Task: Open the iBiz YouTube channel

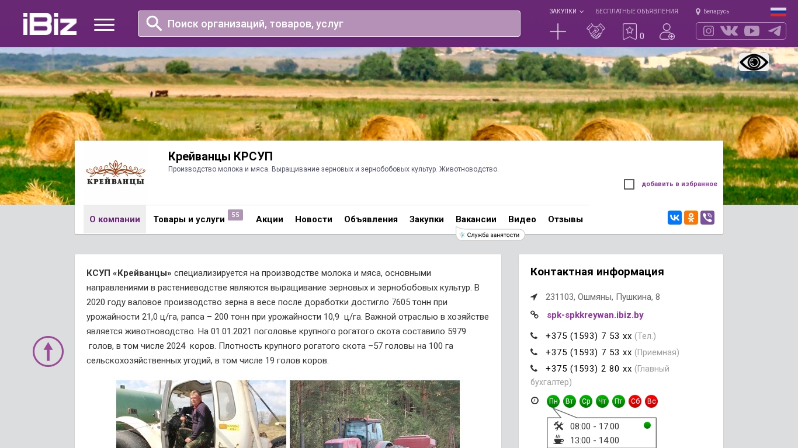Action: [752, 31]
